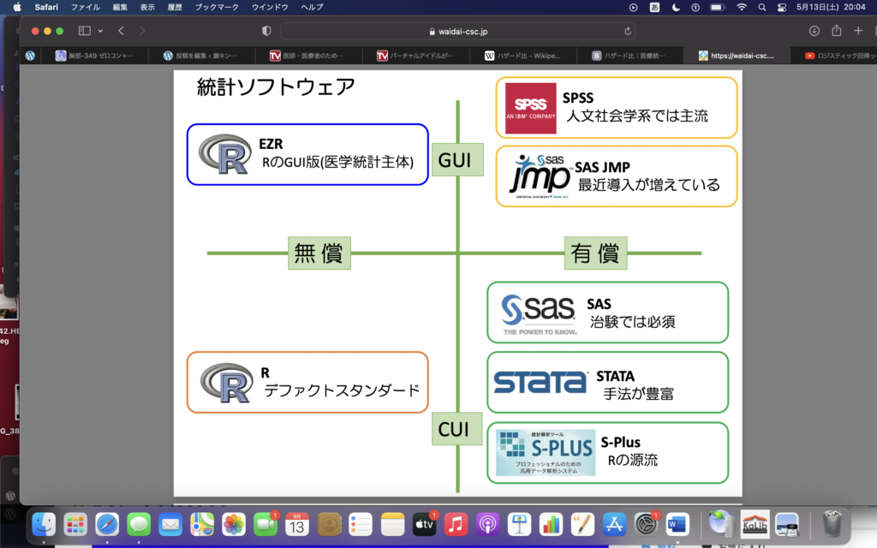
Task: Switch to the ハザード比 Wikipedia tab
Action: (523, 56)
